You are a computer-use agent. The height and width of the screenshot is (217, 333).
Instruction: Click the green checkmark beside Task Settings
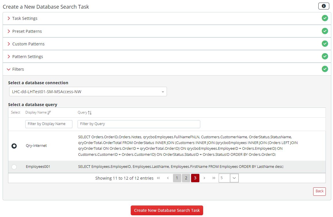pyautogui.click(x=325, y=18)
